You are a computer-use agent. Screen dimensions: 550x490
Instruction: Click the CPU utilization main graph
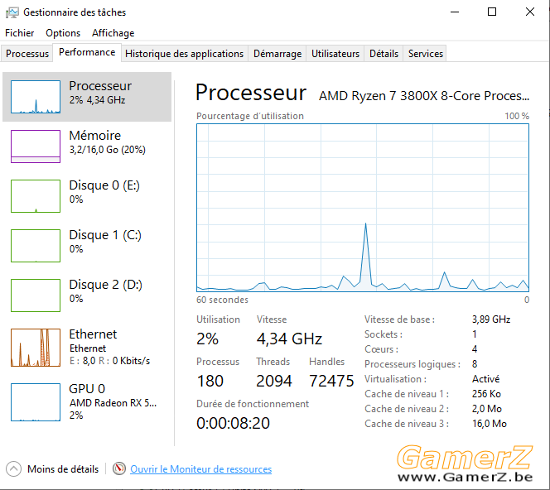(x=363, y=208)
